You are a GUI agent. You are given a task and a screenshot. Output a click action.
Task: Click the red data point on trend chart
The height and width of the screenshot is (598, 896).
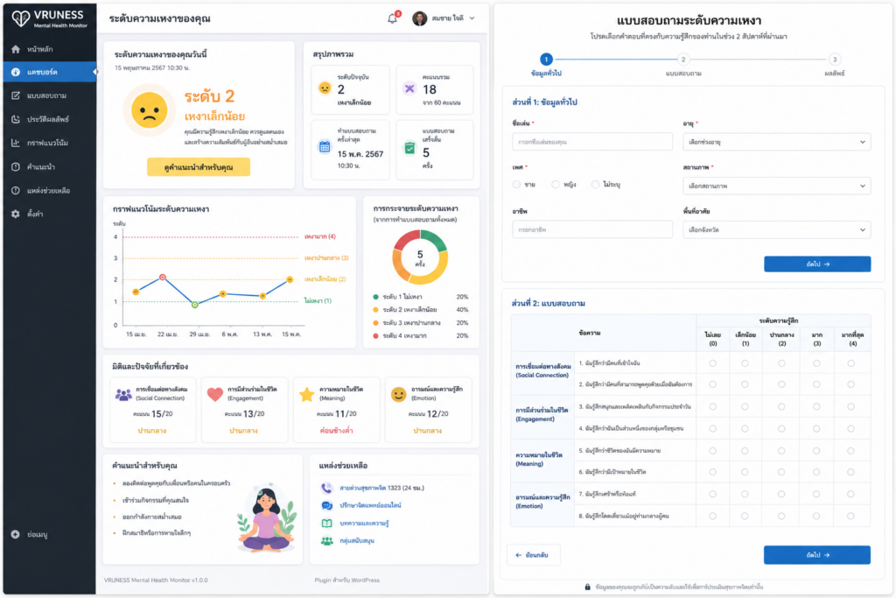(x=163, y=278)
